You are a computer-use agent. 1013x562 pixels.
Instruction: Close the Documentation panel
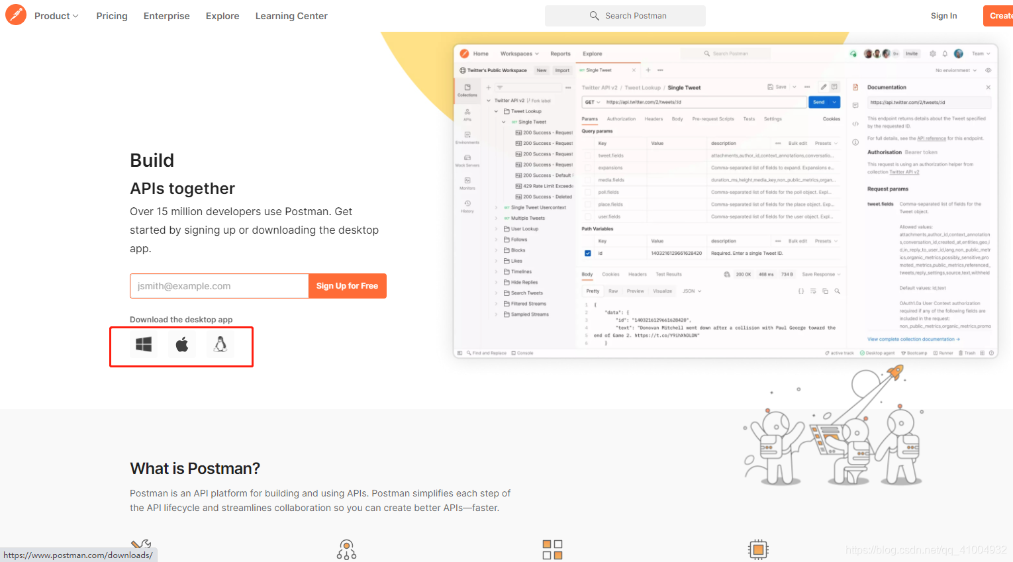coord(989,87)
